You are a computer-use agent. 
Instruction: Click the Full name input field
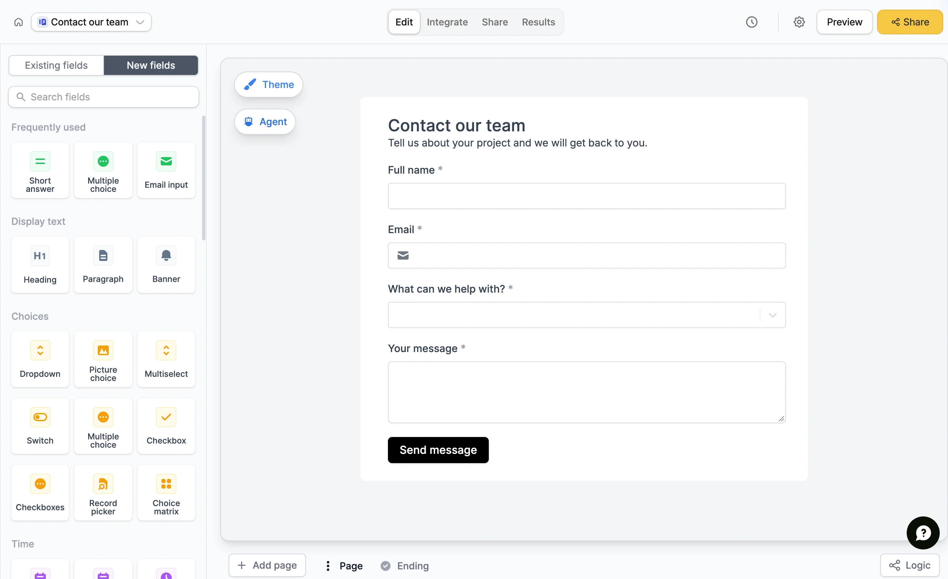pyautogui.click(x=586, y=196)
